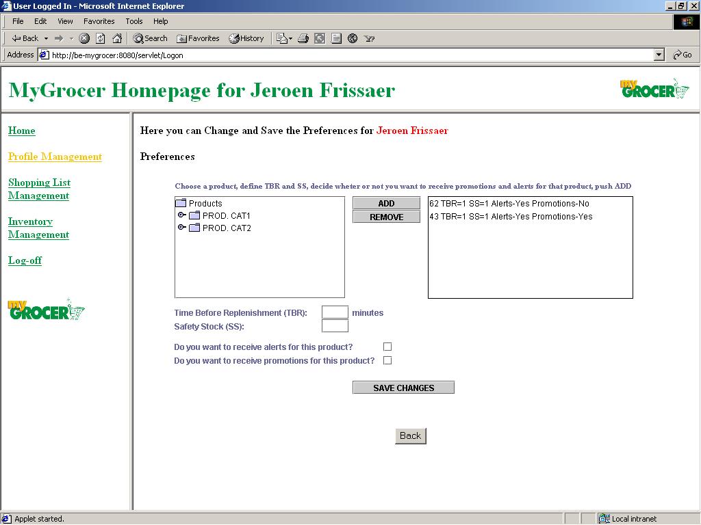701x525 pixels.
Task: Select the Products root folder
Action: tap(199, 203)
